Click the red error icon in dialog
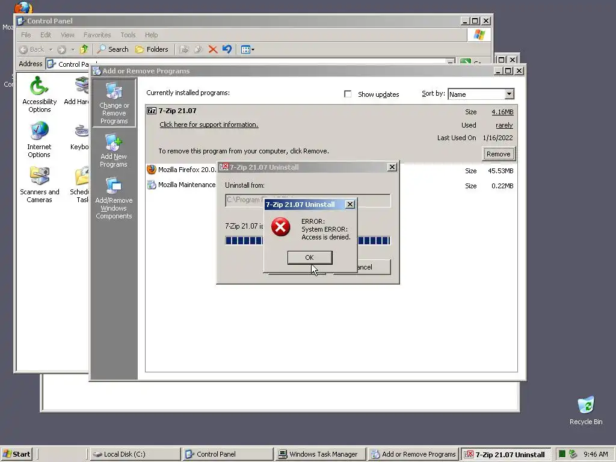This screenshot has width=616, height=462. tap(280, 227)
